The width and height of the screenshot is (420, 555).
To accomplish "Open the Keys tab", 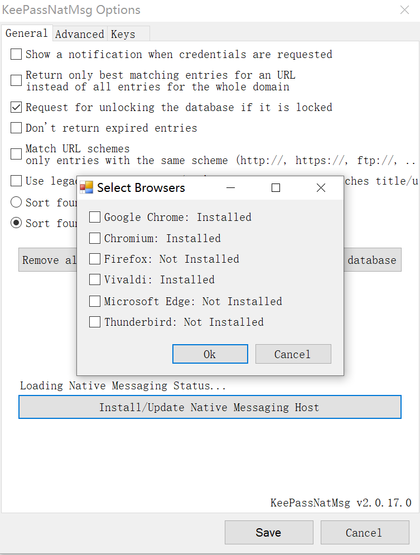I will click(123, 33).
